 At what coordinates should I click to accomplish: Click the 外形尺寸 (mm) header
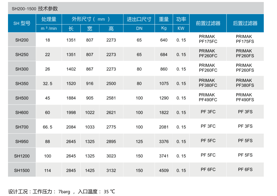[x=91, y=19]
